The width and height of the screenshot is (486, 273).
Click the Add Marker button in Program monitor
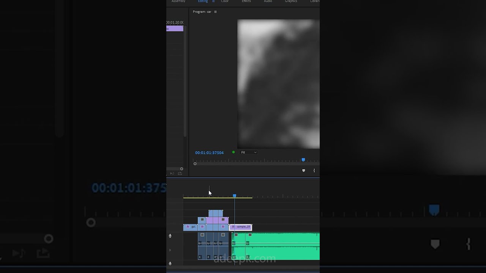[303, 171]
